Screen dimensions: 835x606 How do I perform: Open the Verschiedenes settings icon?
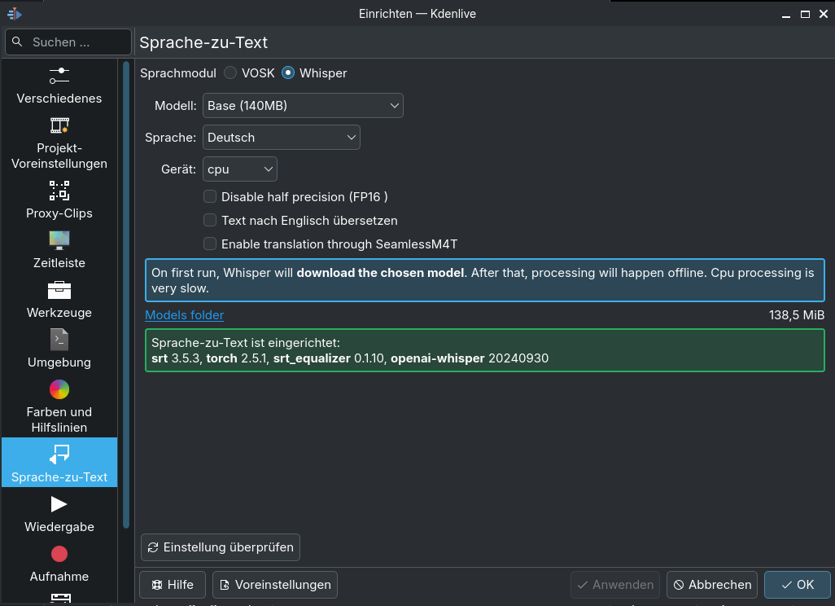click(59, 76)
